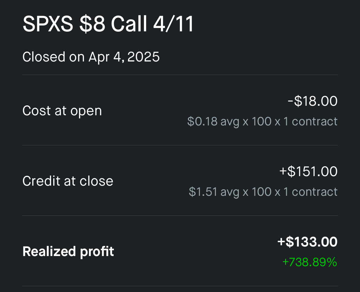Click the divider line below the closed date
The height and width of the screenshot is (292, 360).
click(x=180, y=75)
